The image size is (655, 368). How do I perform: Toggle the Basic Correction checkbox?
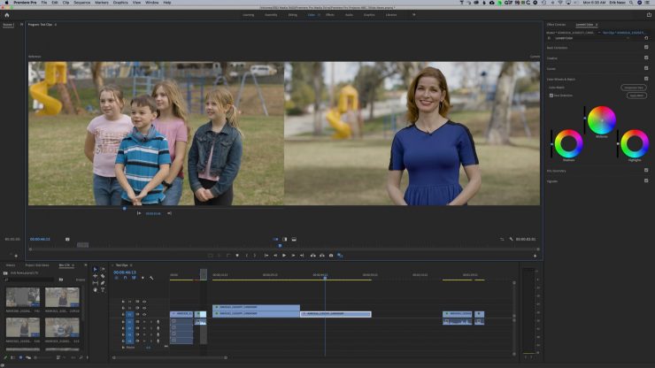click(x=646, y=46)
